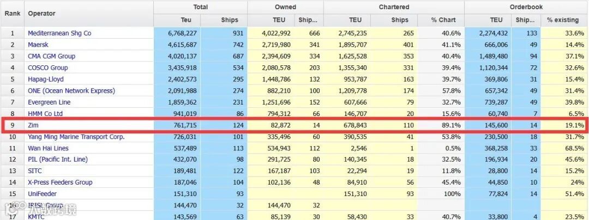Screen dimensions: 589x220
Task: Open the Wan Hai Lines operator link
Action: (48, 149)
